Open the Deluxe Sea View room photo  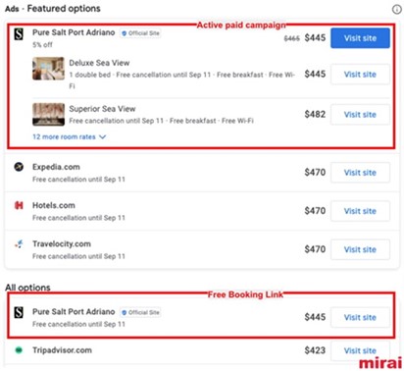(48, 69)
